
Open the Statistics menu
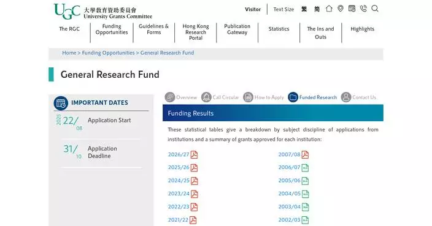coord(279,29)
